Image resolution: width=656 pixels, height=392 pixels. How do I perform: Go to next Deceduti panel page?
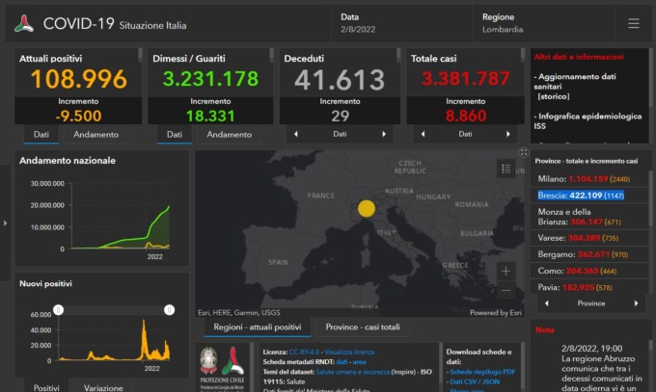coord(384,134)
